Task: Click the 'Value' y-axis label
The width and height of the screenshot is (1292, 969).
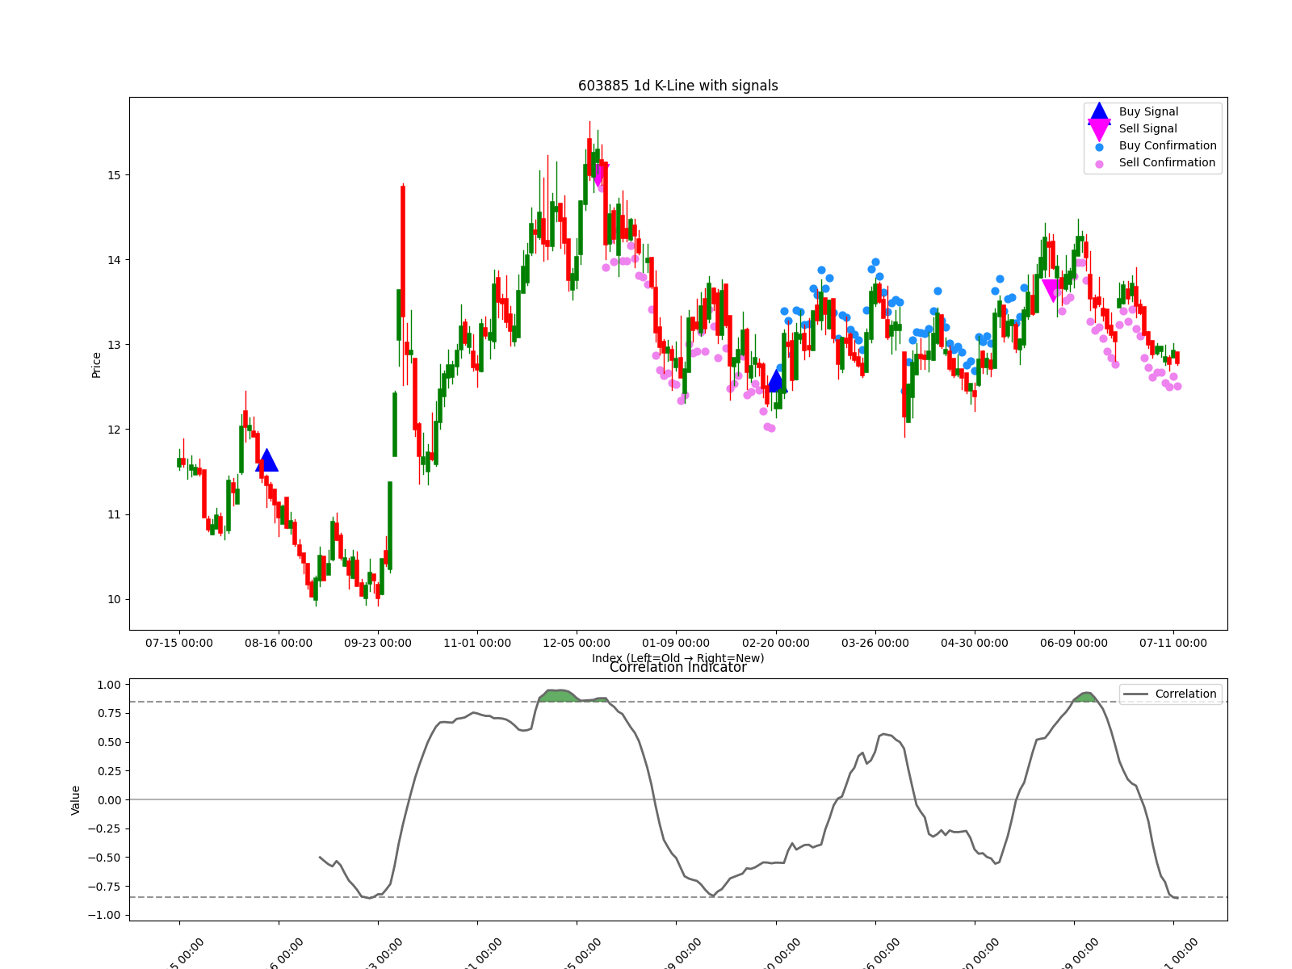Action: [x=76, y=800]
